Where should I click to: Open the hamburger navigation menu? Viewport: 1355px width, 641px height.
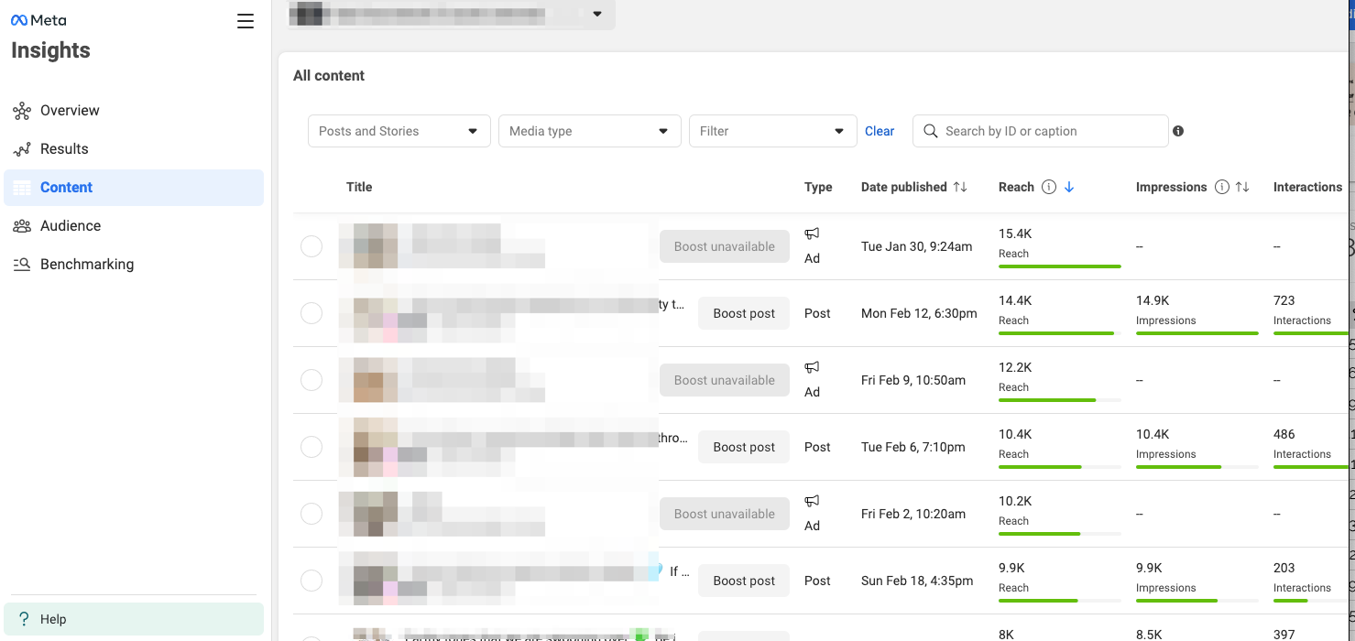click(245, 21)
